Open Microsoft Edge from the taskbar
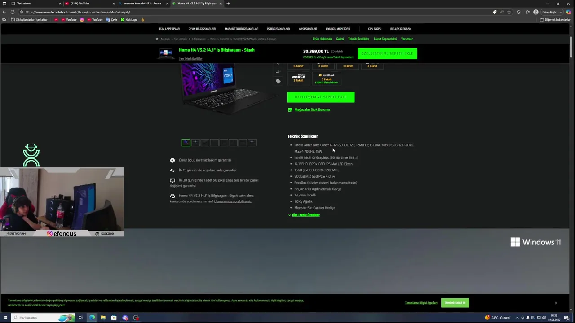This screenshot has height=323, width=575. coord(92,318)
